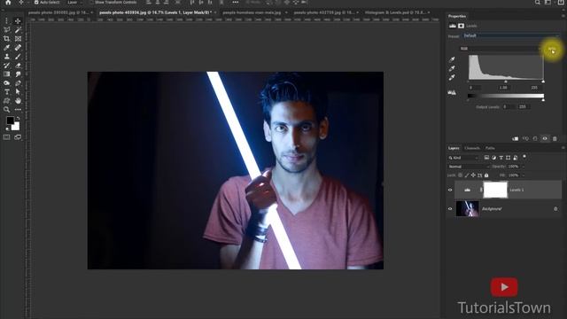Switch to the Channels tab
Image resolution: width=567 pixels, height=319 pixels.
472,148
